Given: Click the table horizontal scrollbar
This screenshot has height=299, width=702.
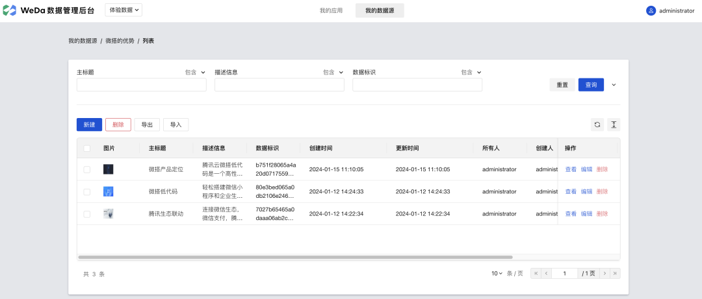Looking at the screenshot, I should coord(295,257).
